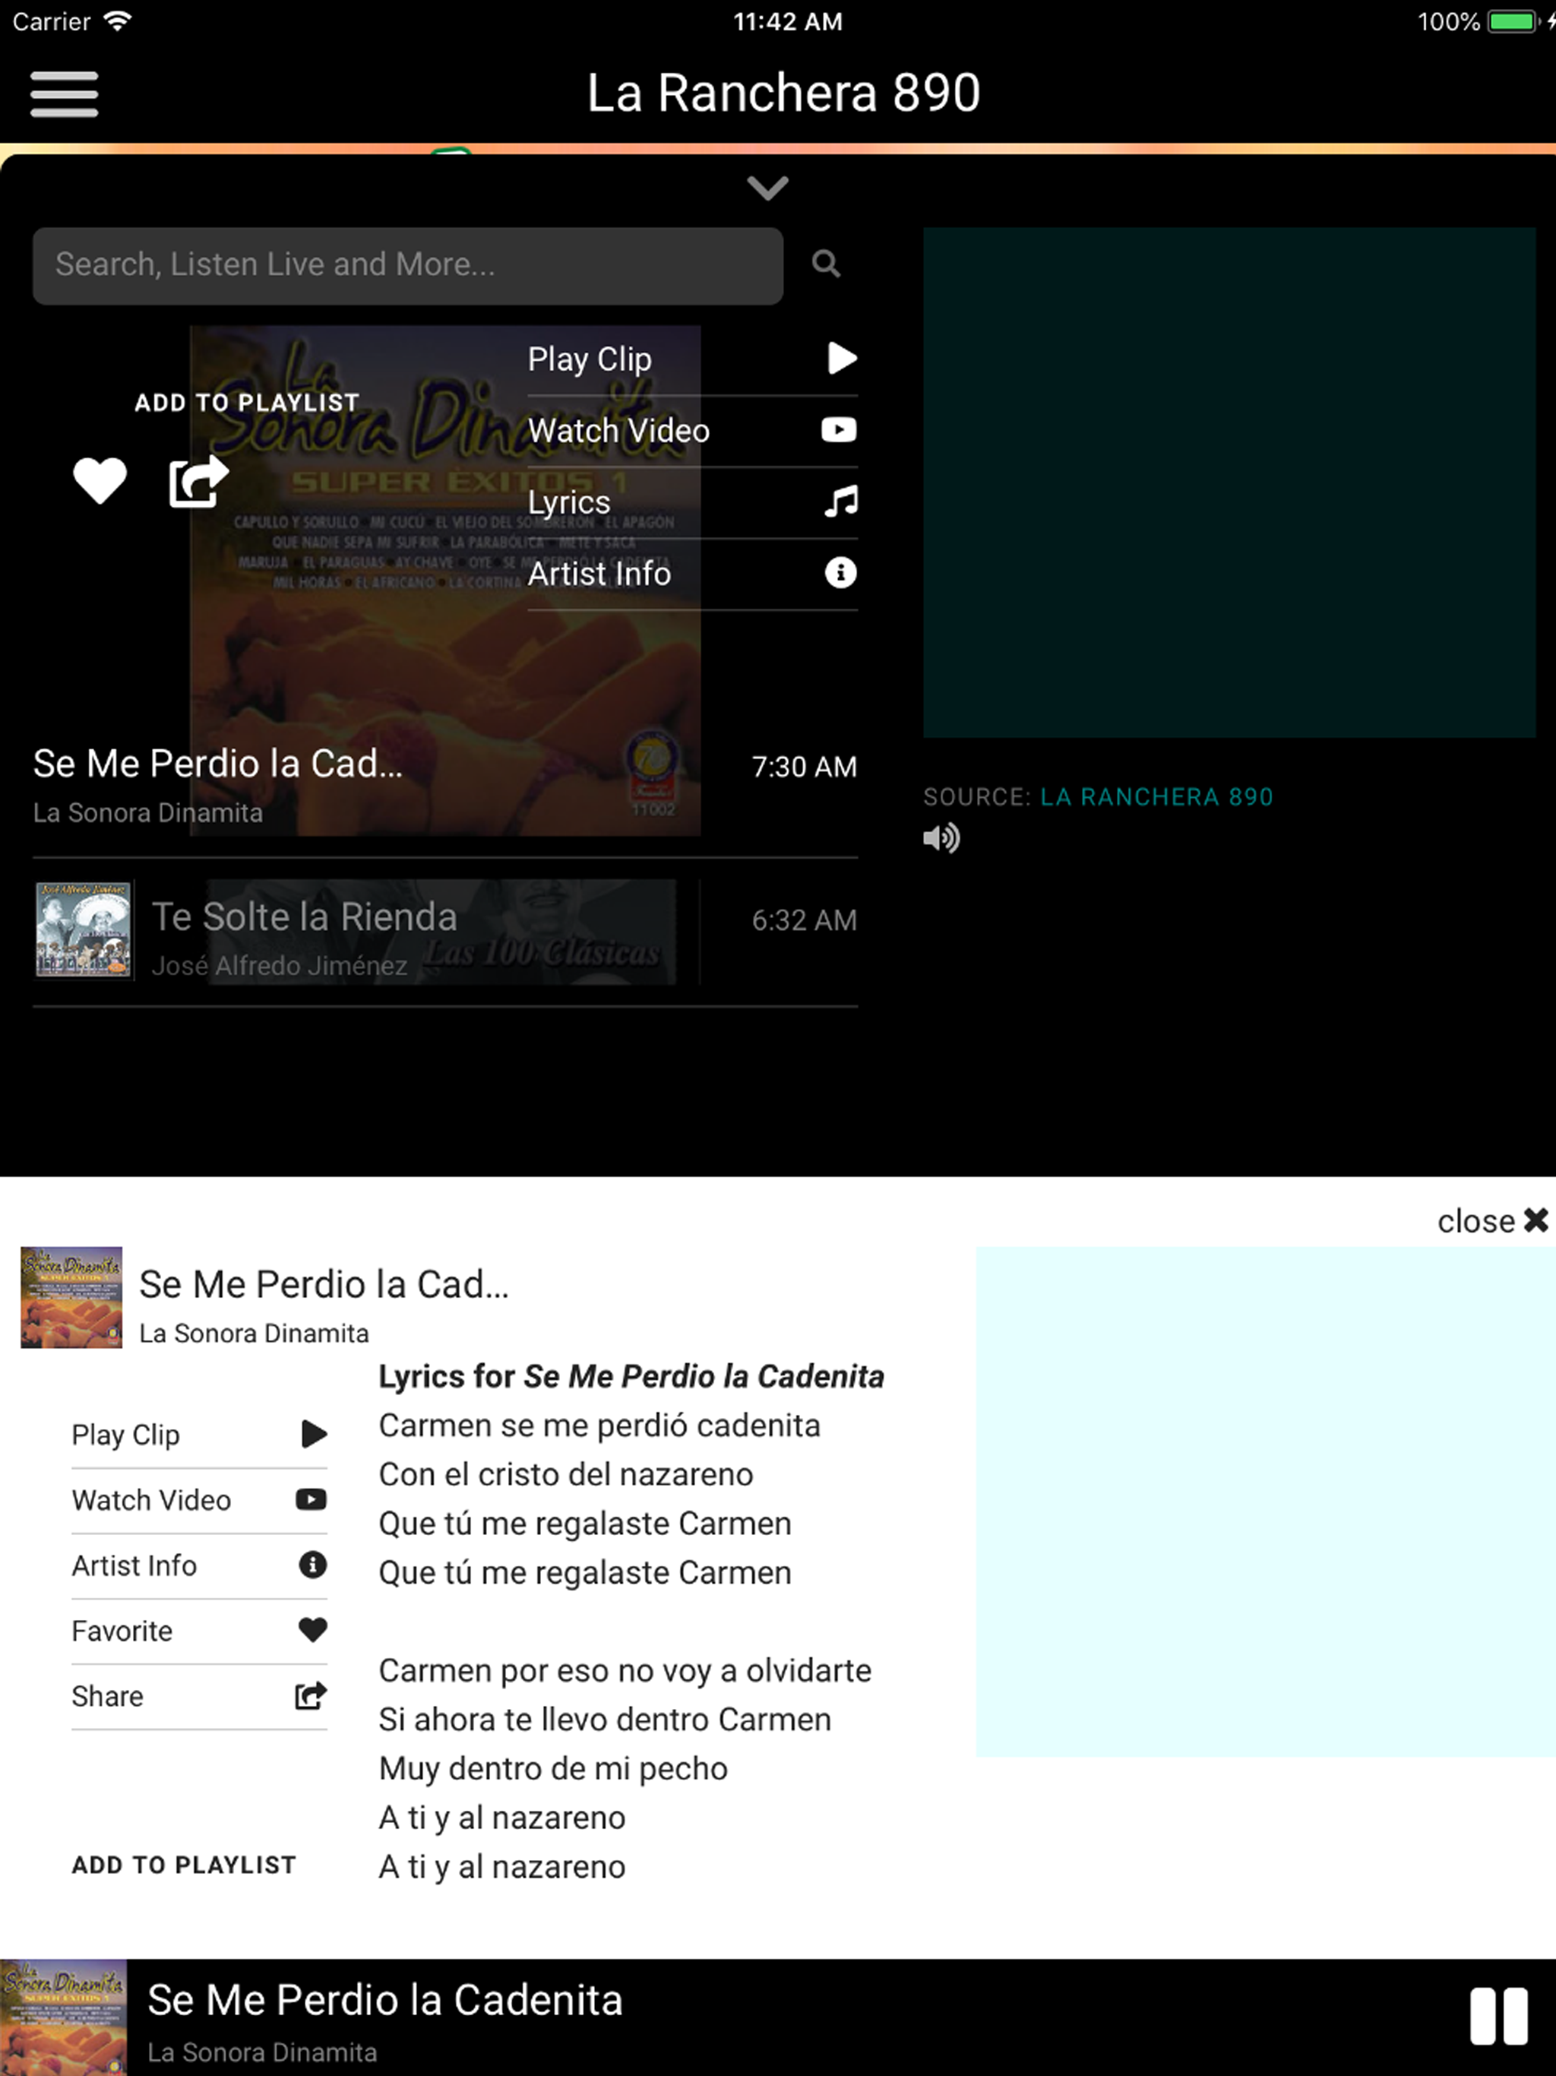Tap Add to Playlist in lyrics panel
The height and width of the screenshot is (2076, 1556).
coord(184,1865)
